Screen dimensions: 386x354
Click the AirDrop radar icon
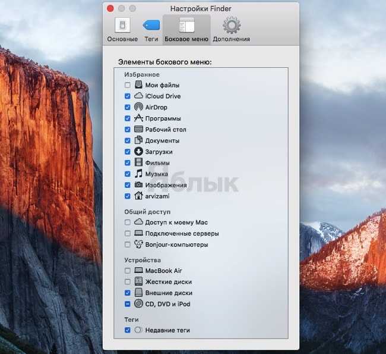coord(138,107)
